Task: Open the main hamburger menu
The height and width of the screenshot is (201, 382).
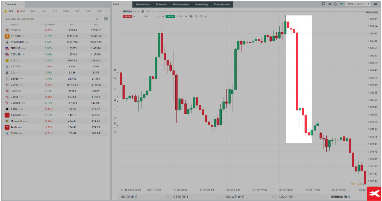Action: (x=376, y=4)
